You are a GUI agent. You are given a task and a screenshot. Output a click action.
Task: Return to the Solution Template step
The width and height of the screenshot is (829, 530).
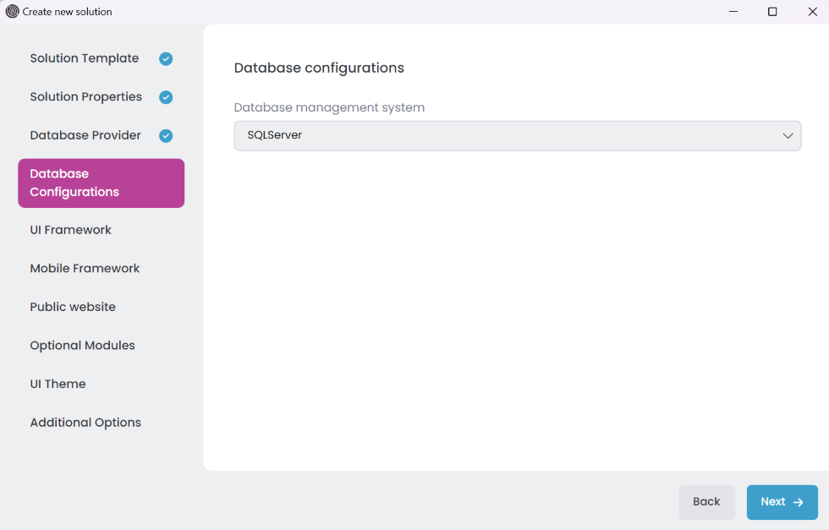(x=84, y=58)
